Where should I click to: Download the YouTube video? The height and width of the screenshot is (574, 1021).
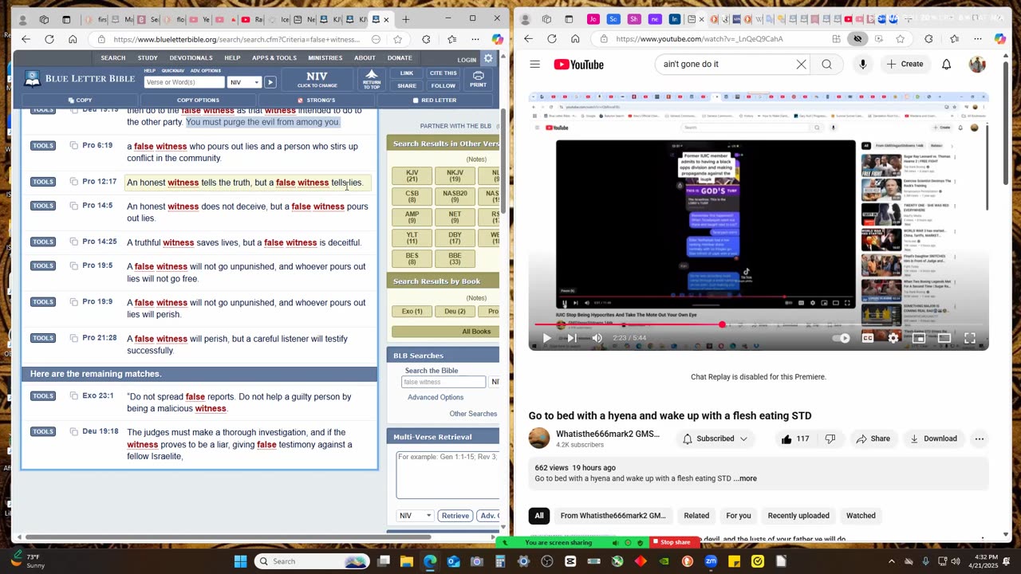(x=933, y=438)
